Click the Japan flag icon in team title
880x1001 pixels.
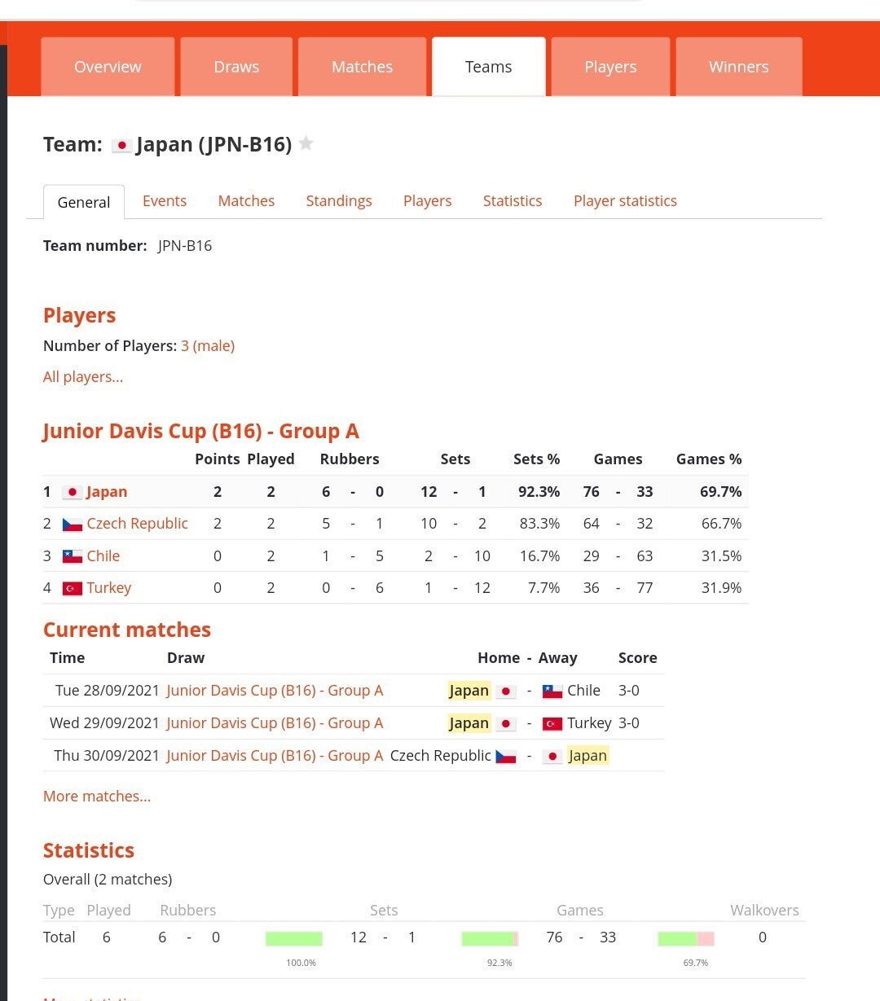(x=121, y=145)
